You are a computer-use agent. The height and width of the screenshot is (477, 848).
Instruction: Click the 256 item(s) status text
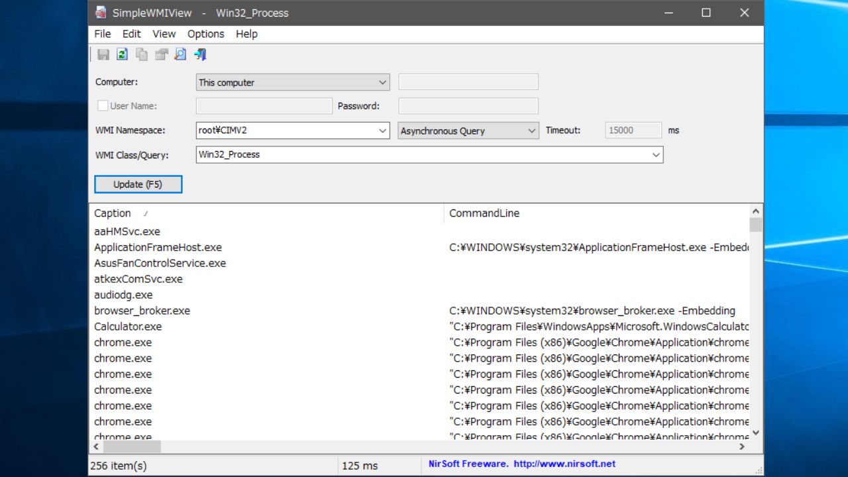coord(119,466)
